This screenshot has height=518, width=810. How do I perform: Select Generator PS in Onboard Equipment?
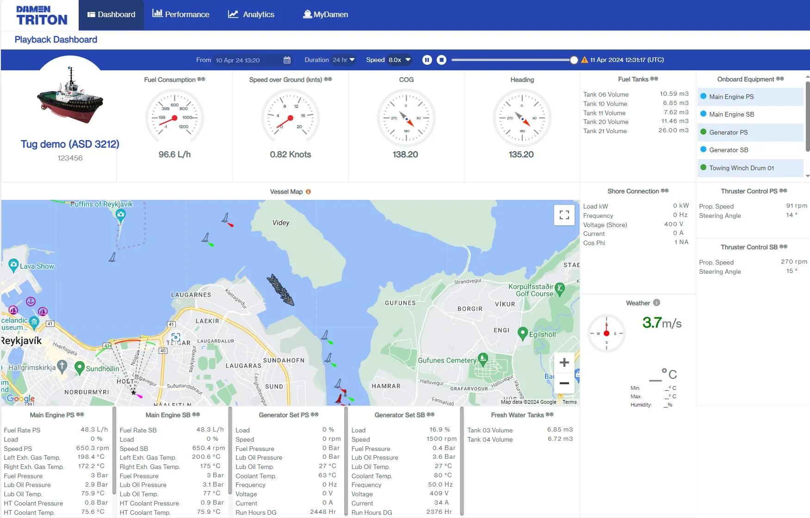coord(728,132)
